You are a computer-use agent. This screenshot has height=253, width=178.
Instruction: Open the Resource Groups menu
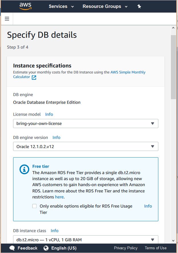(105, 6)
